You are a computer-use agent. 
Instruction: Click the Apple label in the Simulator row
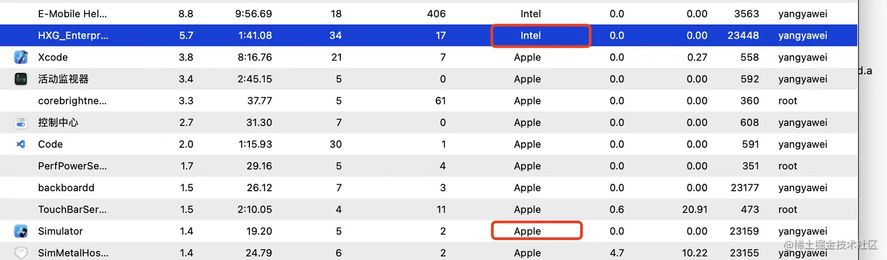pyautogui.click(x=527, y=231)
